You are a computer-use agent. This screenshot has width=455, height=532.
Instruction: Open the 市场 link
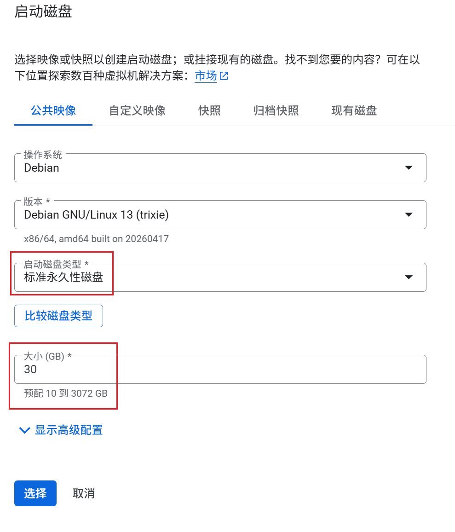(206, 76)
